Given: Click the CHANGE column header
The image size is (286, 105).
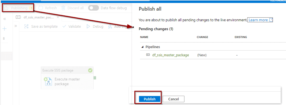Looking at the screenshot, I should tap(202, 37).
